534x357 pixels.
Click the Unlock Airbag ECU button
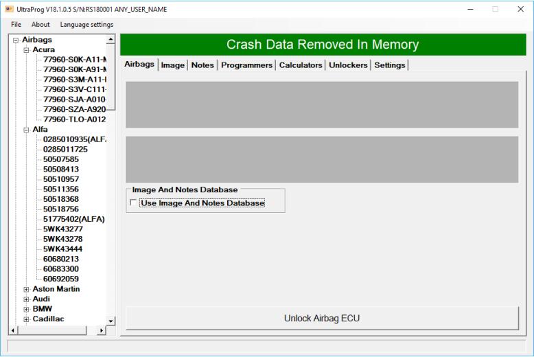(x=322, y=318)
